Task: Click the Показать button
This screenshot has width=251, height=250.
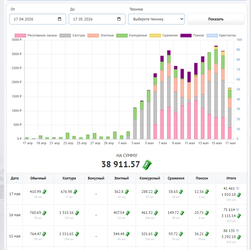Action: pos(216,19)
